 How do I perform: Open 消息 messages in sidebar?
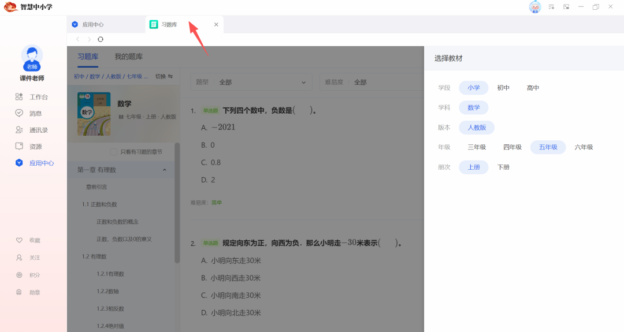35,114
